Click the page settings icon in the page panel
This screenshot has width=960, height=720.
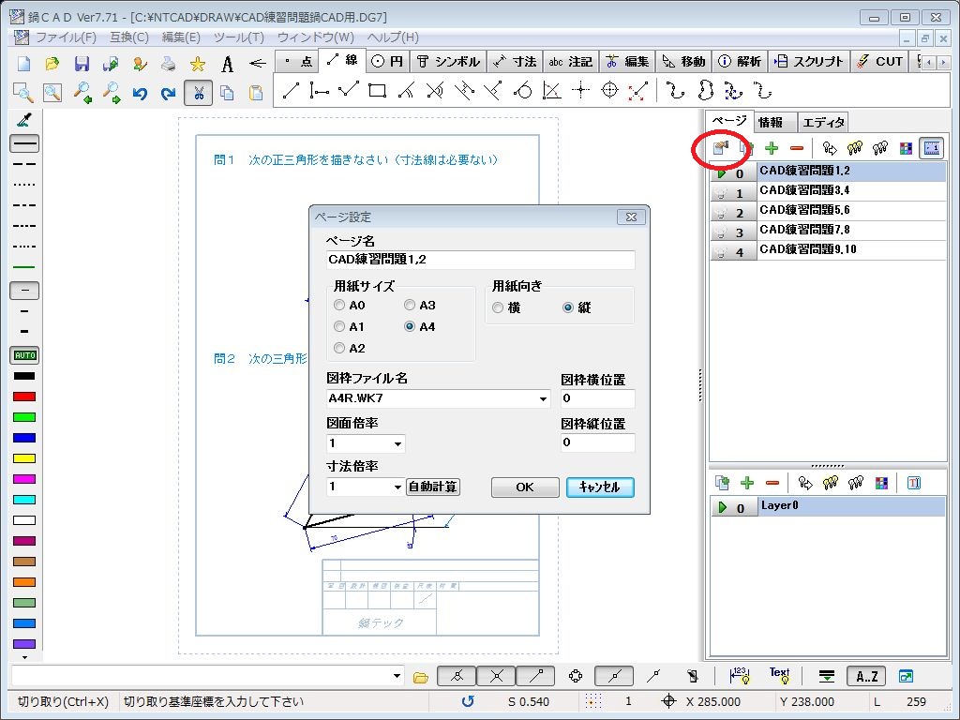[721, 147]
